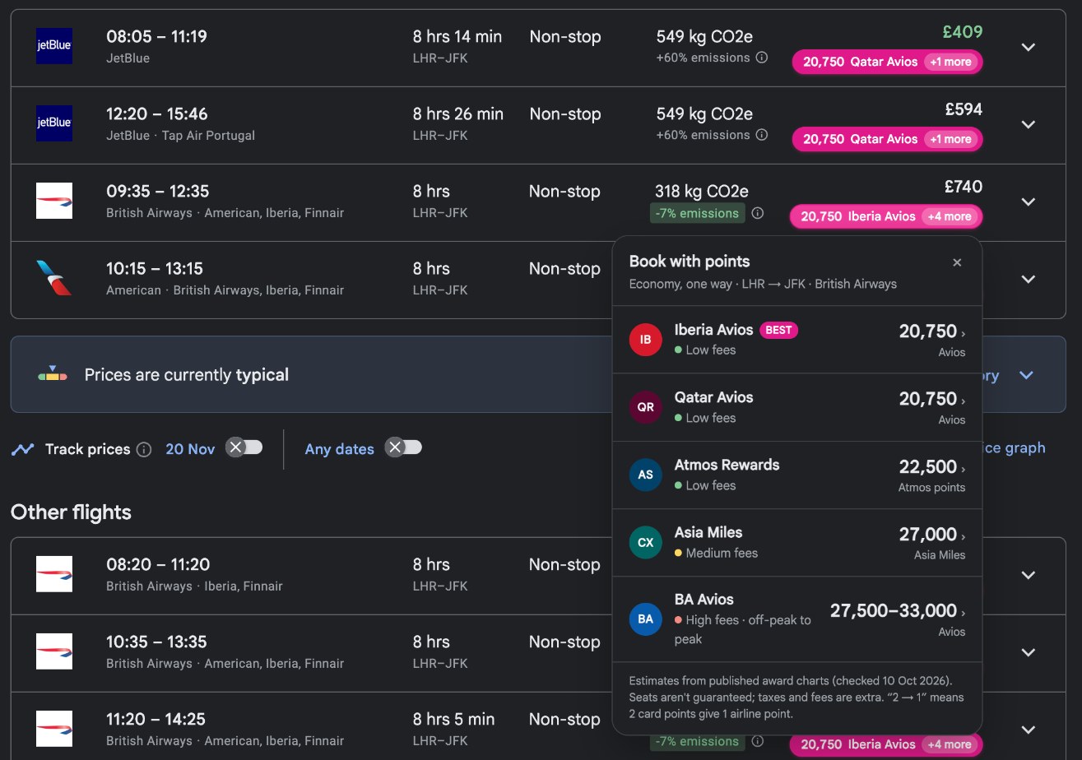This screenshot has width=1082, height=760.
Task: Open emissions info icon for 09:35 flight
Action: tap(758, 213)
